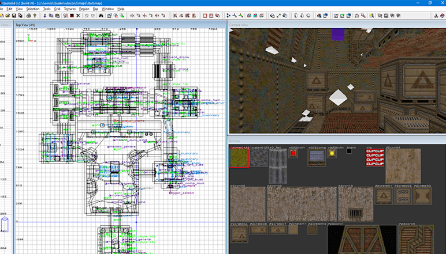Select the black texture swatch
The image size is (446, 254).
click(x=349, y=151)
